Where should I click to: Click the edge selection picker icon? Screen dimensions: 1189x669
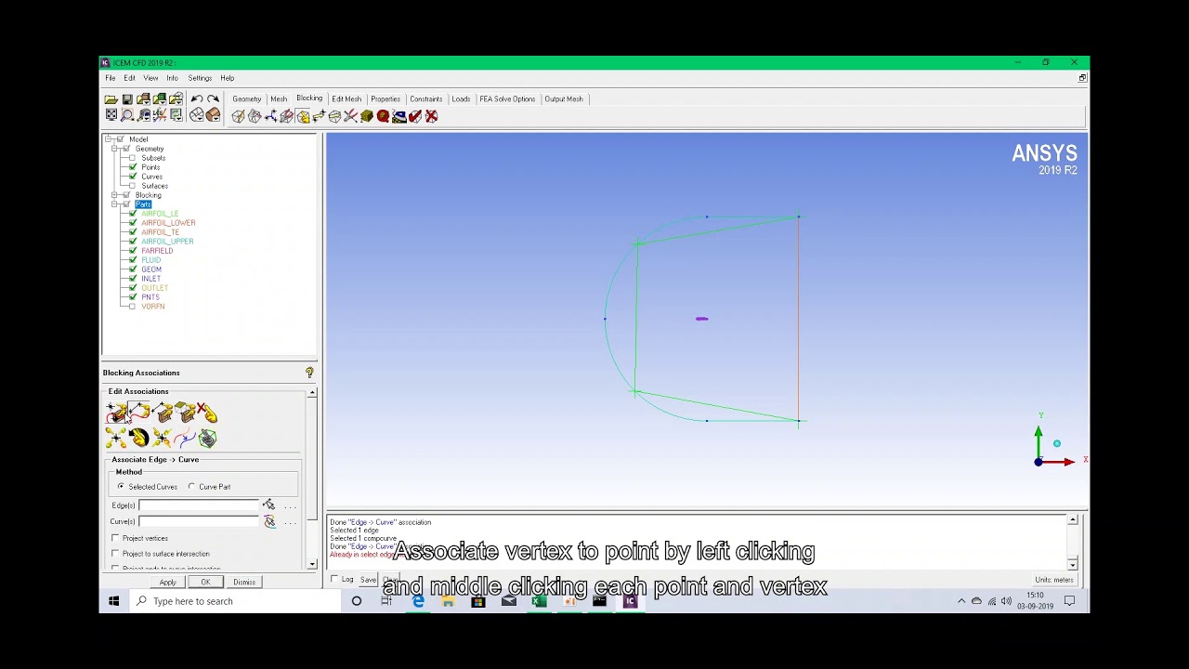pyautogui.click(x=268, y=505)
